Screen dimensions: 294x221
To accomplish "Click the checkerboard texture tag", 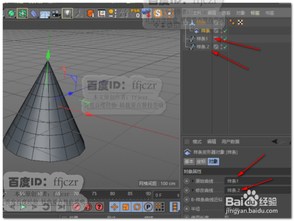I will tap(240, 22).
